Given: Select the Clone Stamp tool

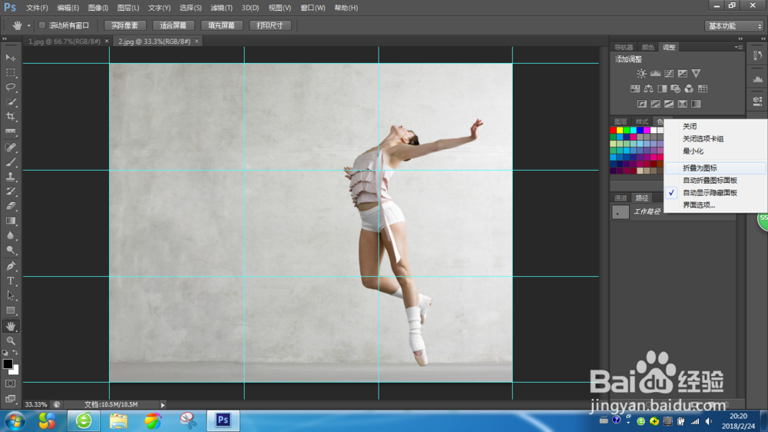Looking at the screenshot, I should 11,176.
